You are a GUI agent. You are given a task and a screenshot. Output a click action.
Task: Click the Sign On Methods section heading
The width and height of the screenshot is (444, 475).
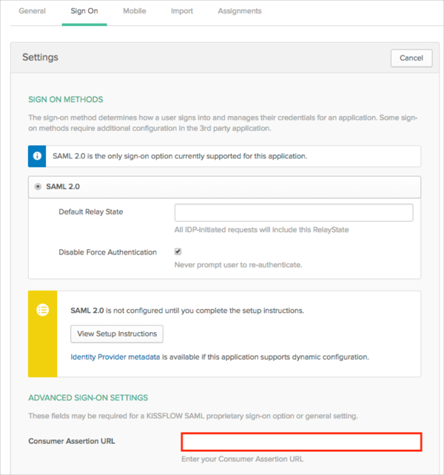(x=66, y=99)
